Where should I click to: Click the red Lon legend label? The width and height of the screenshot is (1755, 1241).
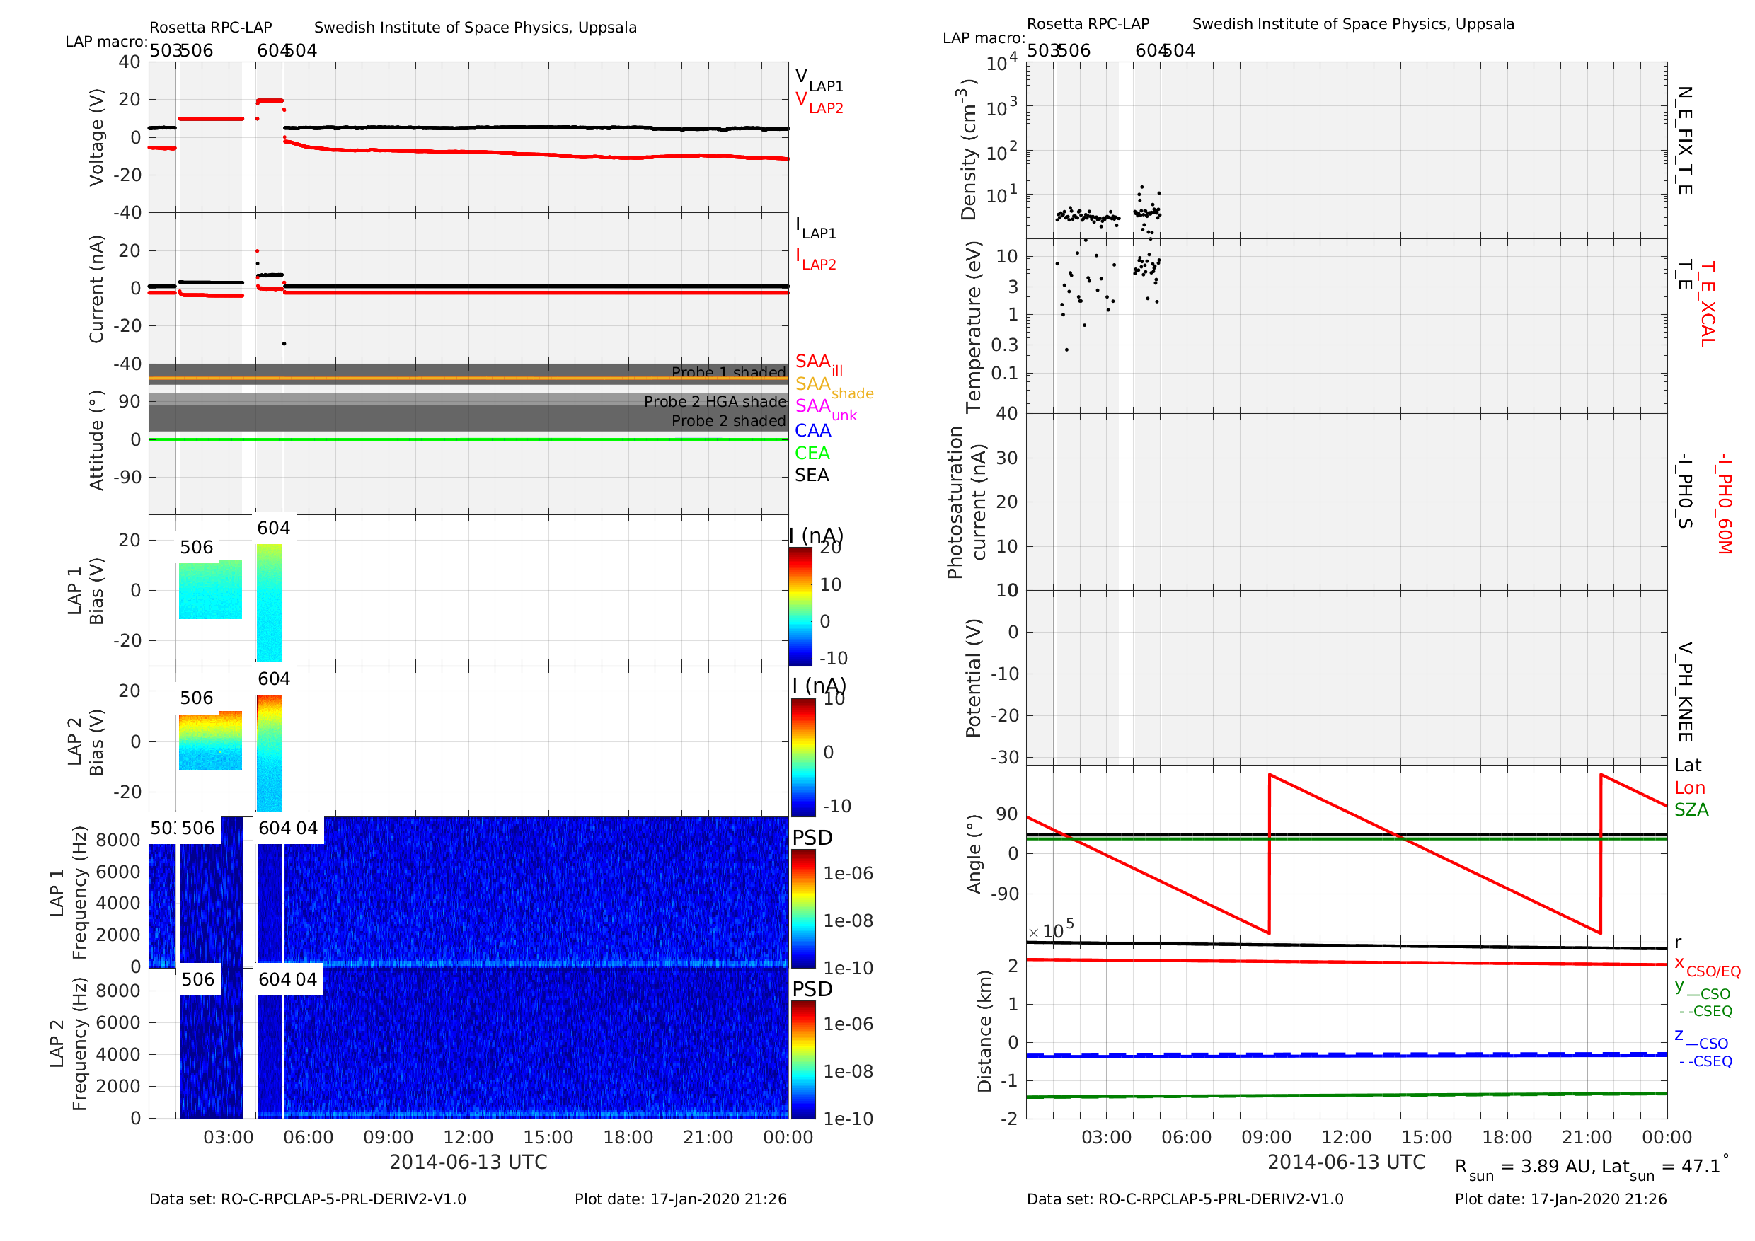click(1690, 788)
